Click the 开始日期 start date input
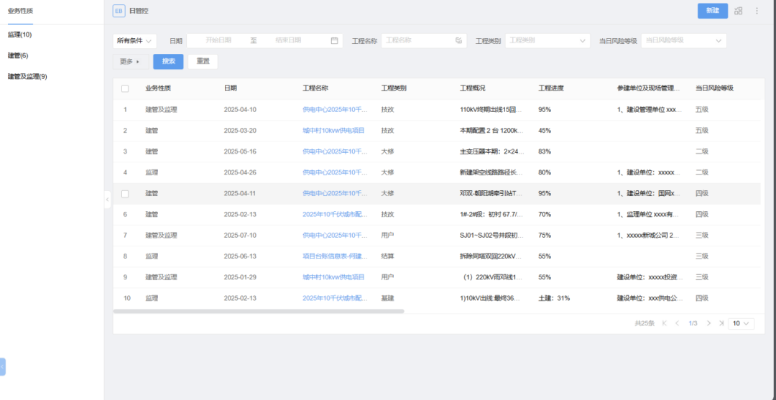776x400 pixels. click(x=218, y=40)
